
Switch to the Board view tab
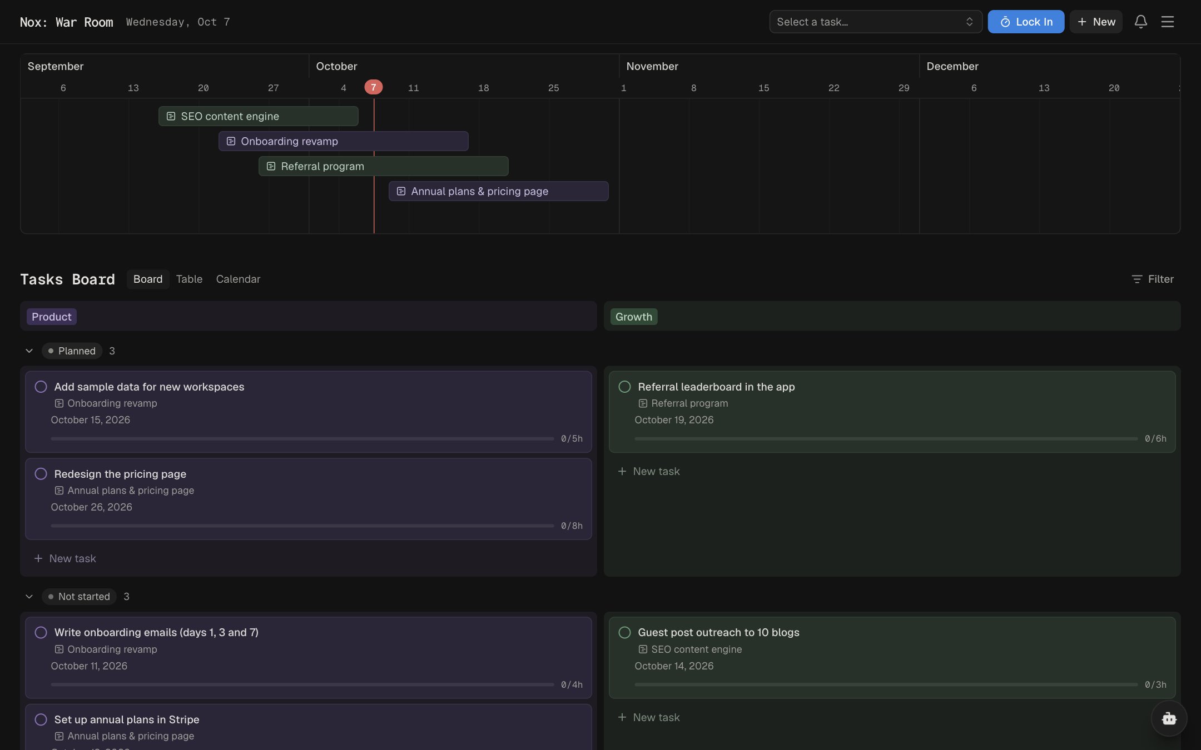[x=148, y=279]
